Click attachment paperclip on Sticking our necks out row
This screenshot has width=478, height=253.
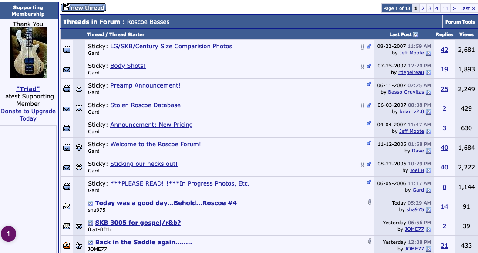click(362, 164)
